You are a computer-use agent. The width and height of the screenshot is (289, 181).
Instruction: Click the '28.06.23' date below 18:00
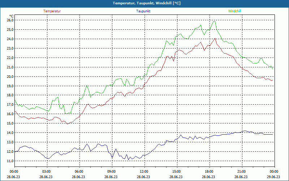[208, 177]
